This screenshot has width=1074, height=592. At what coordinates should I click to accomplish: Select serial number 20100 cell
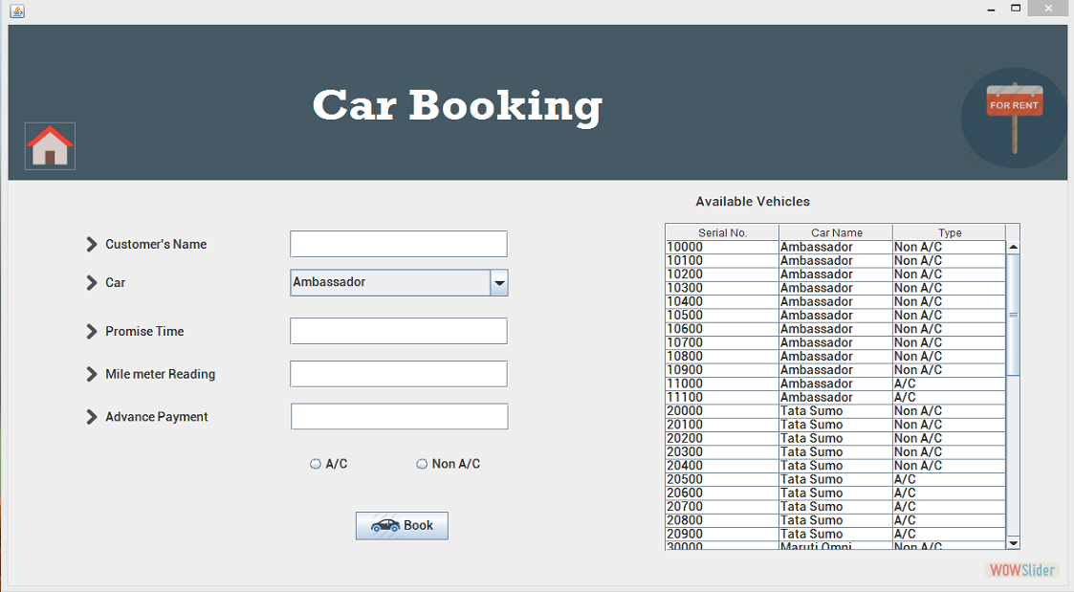722,425
